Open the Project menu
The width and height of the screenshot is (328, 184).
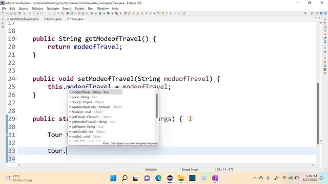pyautogui.click(x=80, y=8)
